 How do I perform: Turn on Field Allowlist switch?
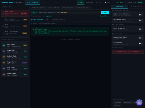tap(141, 29)
